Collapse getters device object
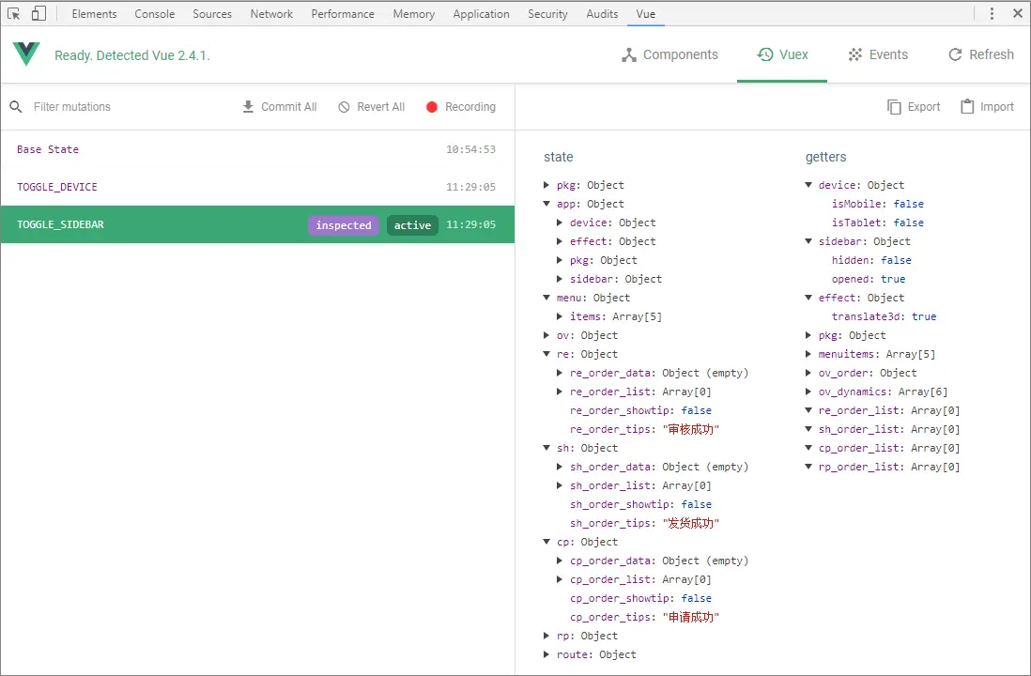 click(x=808, y=185)
